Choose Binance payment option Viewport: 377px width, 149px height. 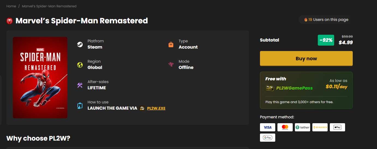[x=320, y=127]
